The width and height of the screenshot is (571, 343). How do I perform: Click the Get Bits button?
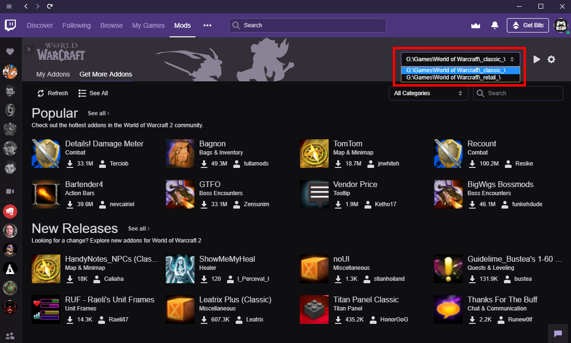[528, 25]
